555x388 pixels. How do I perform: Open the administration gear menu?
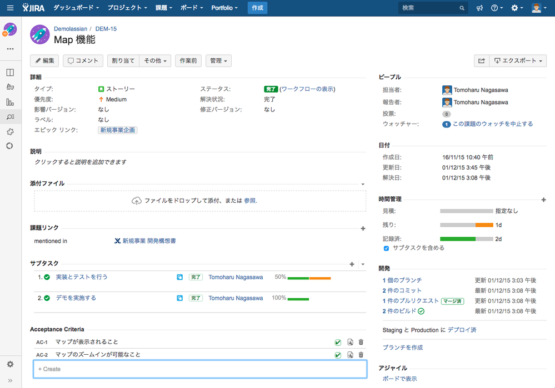[x=517, y=8]
